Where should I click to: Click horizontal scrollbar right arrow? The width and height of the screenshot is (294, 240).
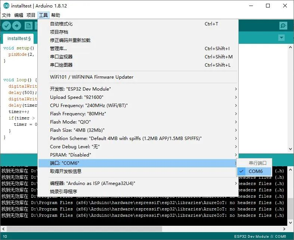pyautogui.click(x=284, y=229)
